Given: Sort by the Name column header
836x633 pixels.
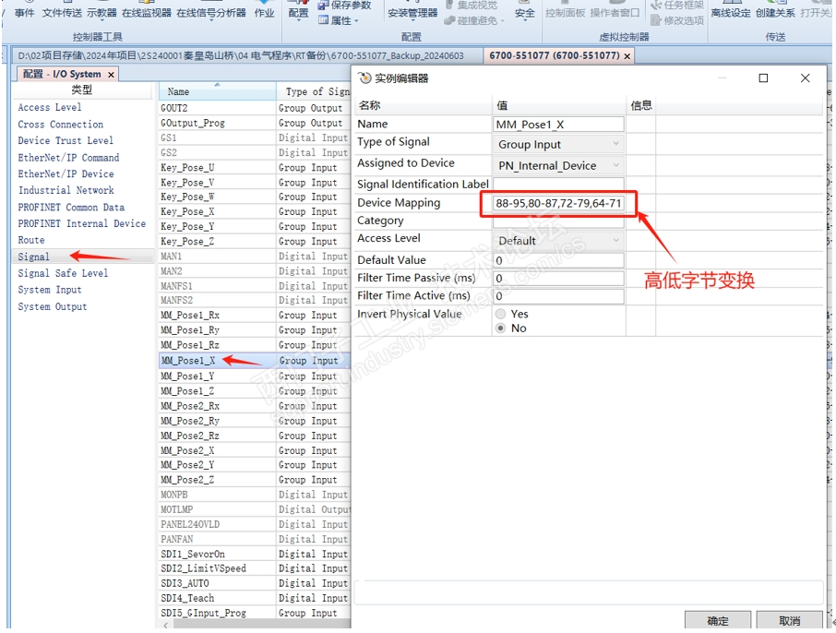Looking at the screenshot, I should tap(217, 91).
